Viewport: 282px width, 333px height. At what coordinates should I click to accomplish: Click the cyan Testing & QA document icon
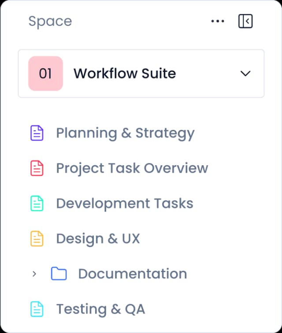37,309
